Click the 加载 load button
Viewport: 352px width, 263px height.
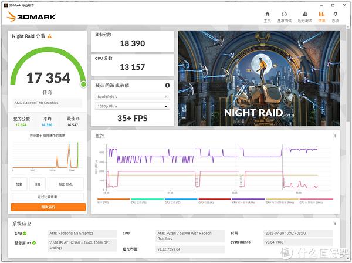pos(19,184)
